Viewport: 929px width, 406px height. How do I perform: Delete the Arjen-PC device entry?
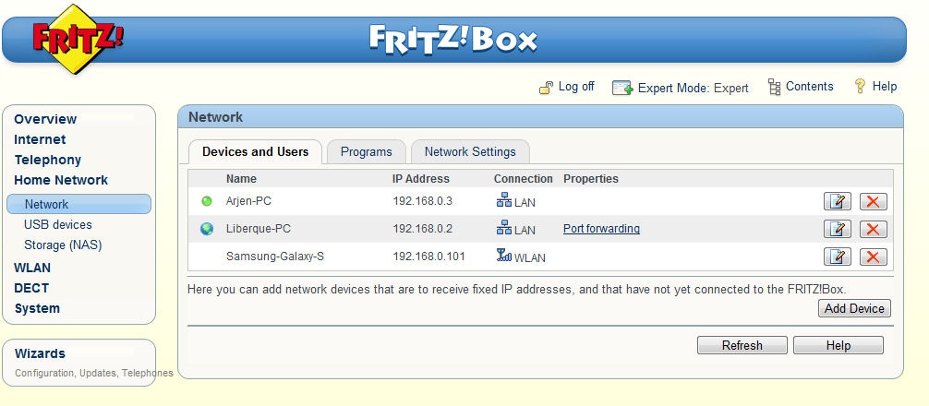pyautogui.click(x=874, y=201)
